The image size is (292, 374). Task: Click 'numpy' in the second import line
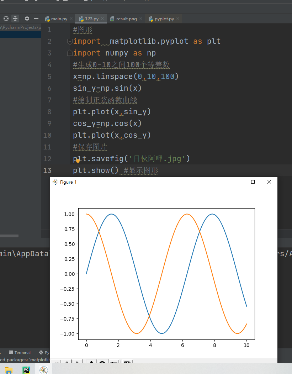click(117, 53)
